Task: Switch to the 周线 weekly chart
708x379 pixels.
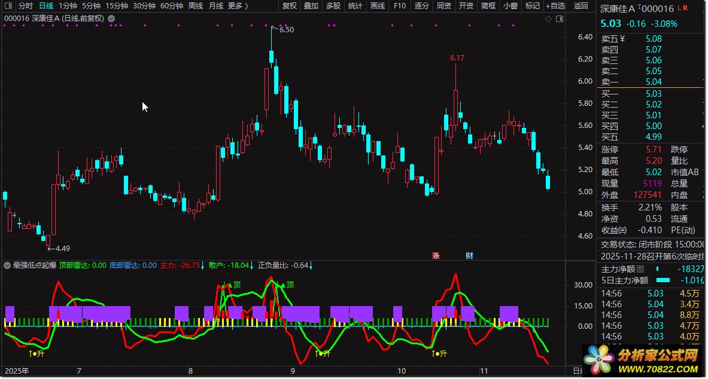Action: 196,6
